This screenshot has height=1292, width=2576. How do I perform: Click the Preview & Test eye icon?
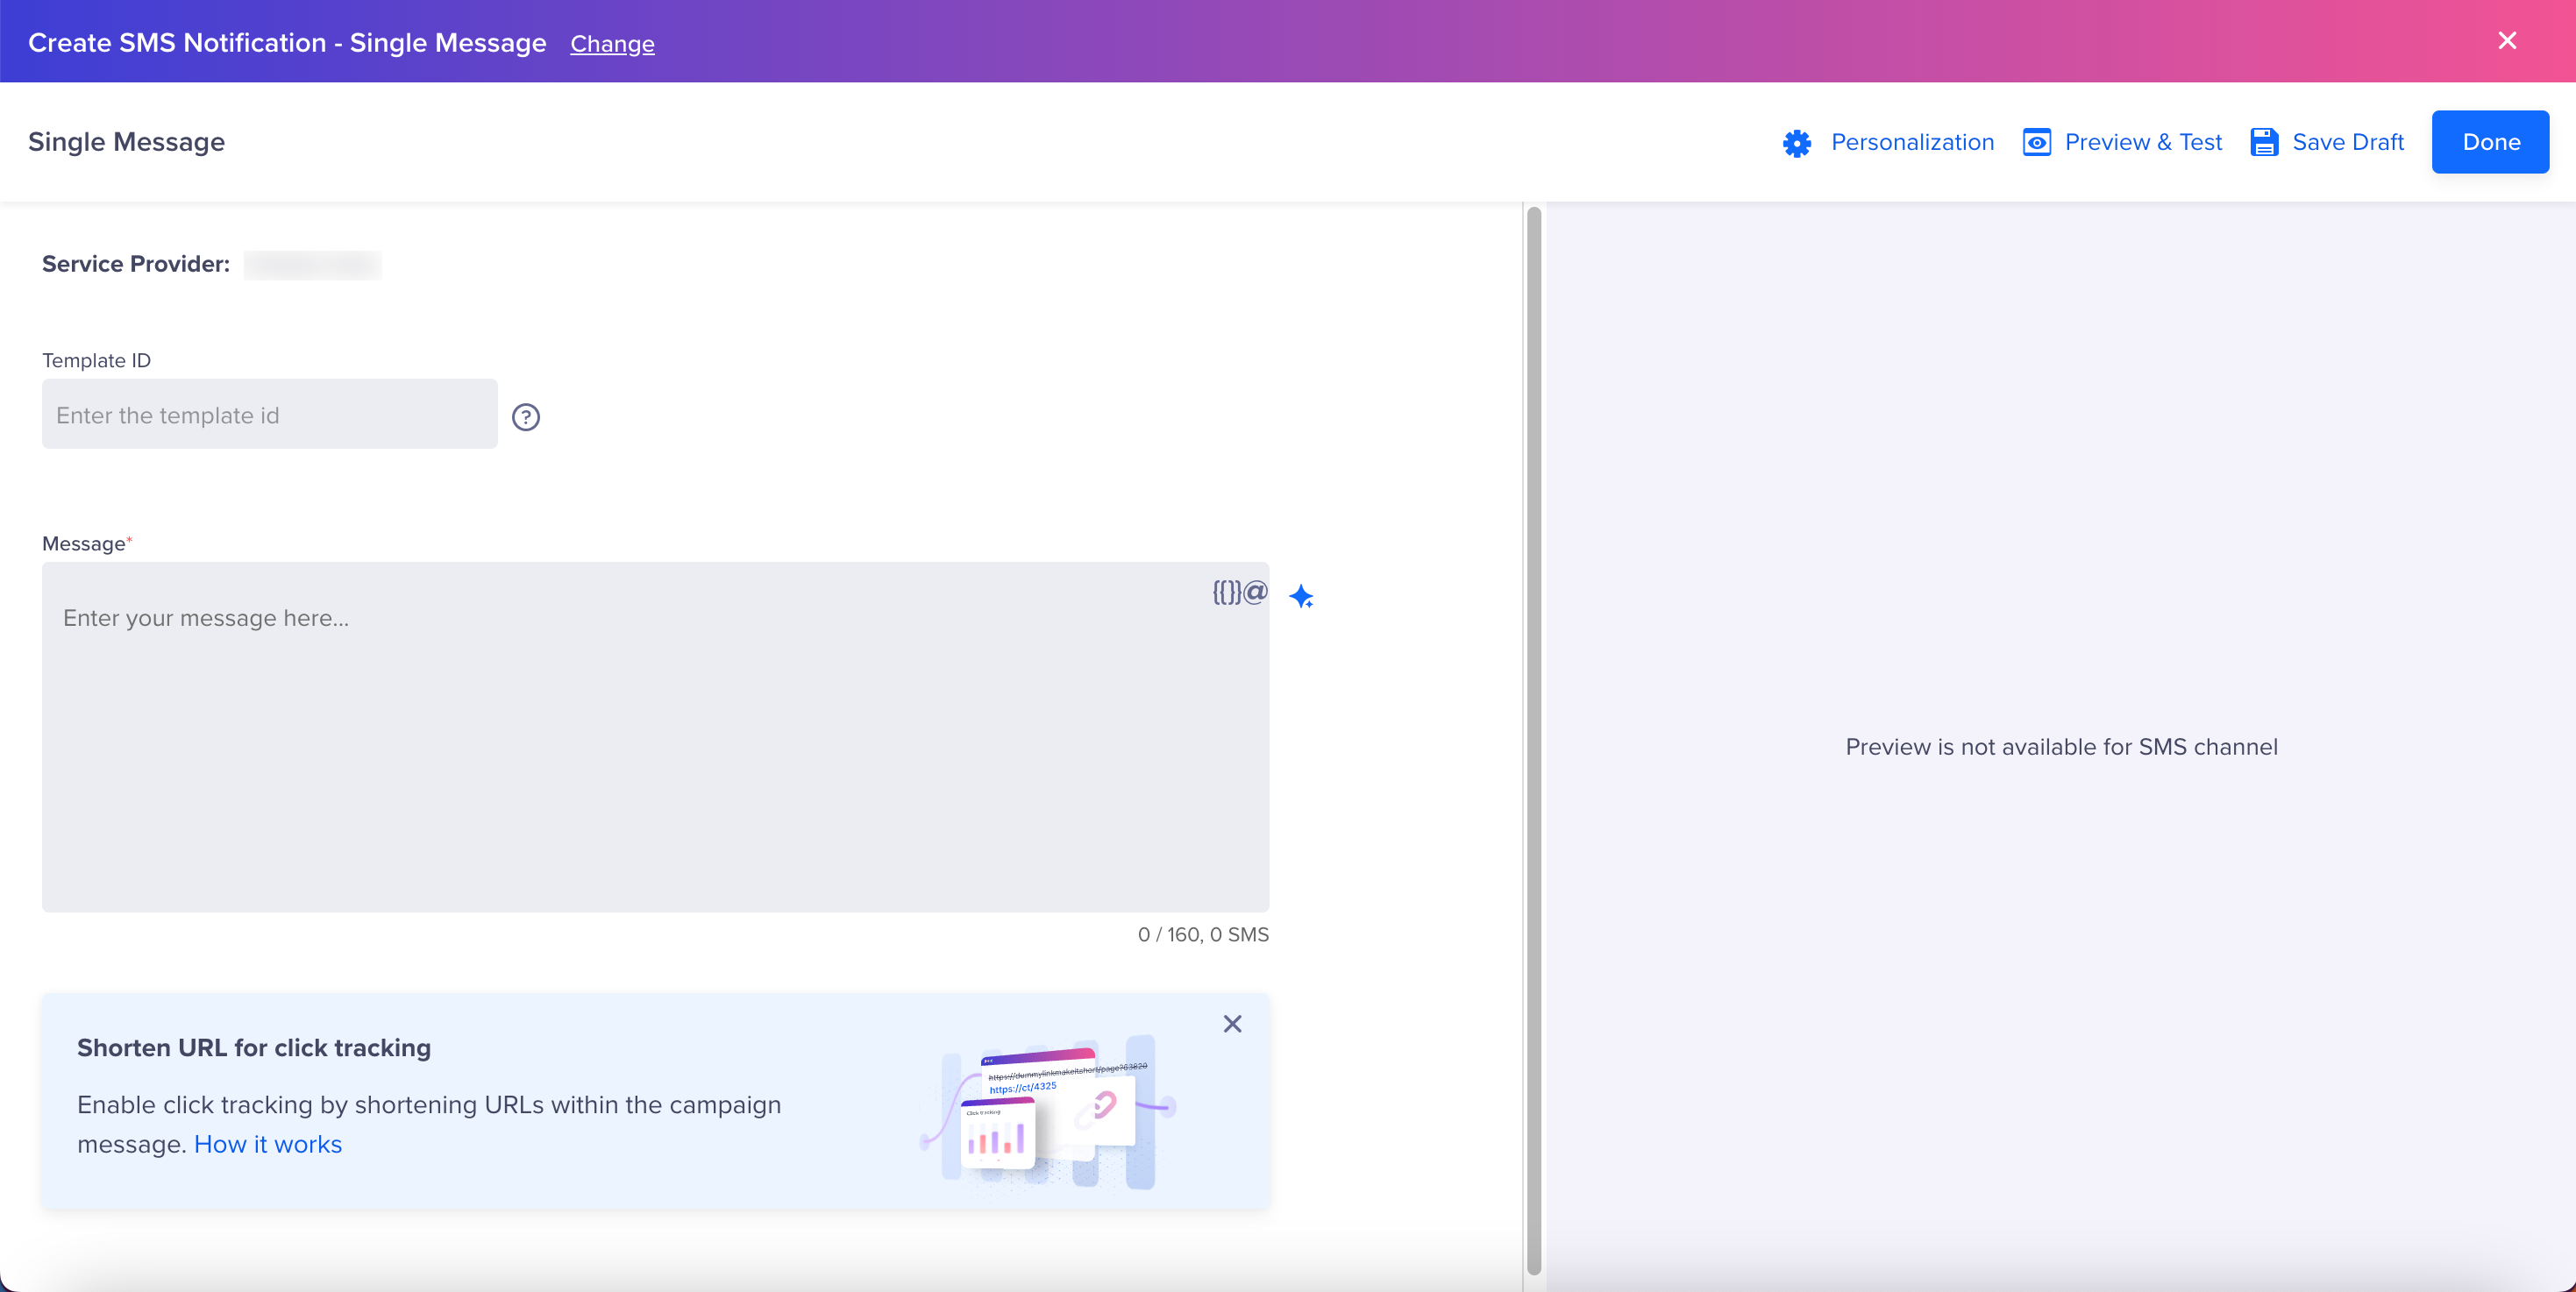point(2036,142)
